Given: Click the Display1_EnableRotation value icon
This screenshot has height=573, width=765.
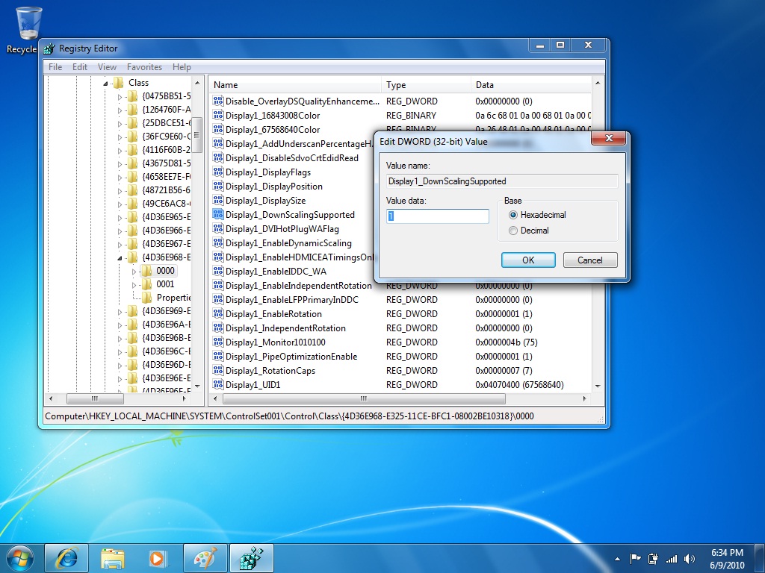Looking at the screenshot, I should click(x=218, y=314).
